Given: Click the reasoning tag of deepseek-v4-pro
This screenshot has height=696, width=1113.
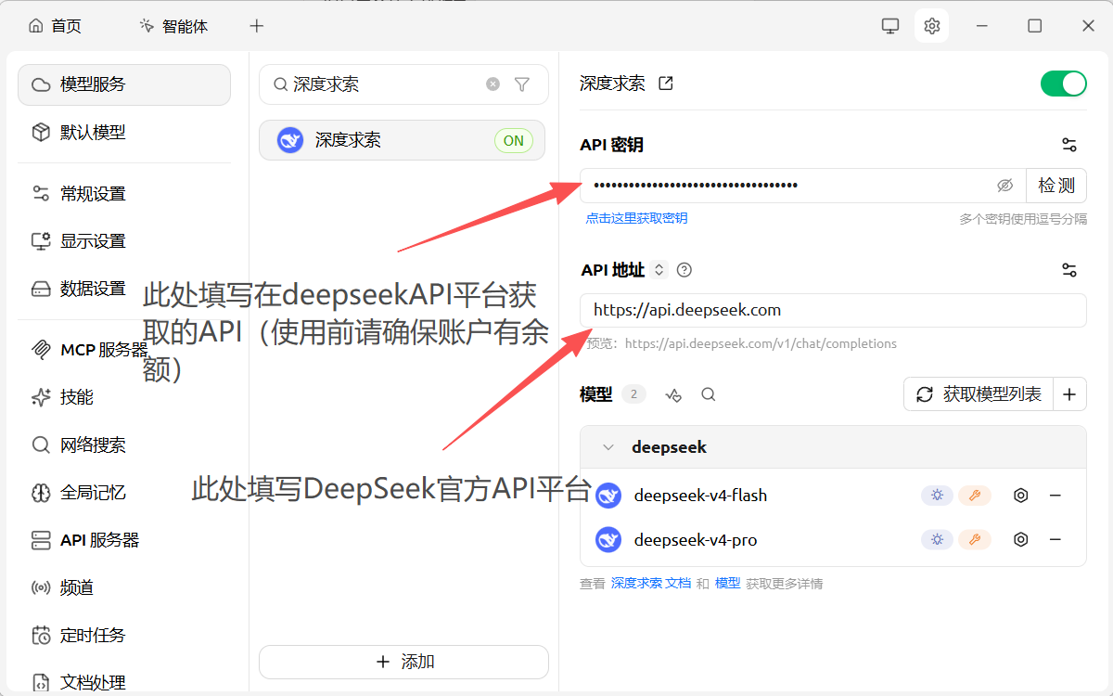Looking at the screenshot, I should 937,539.
